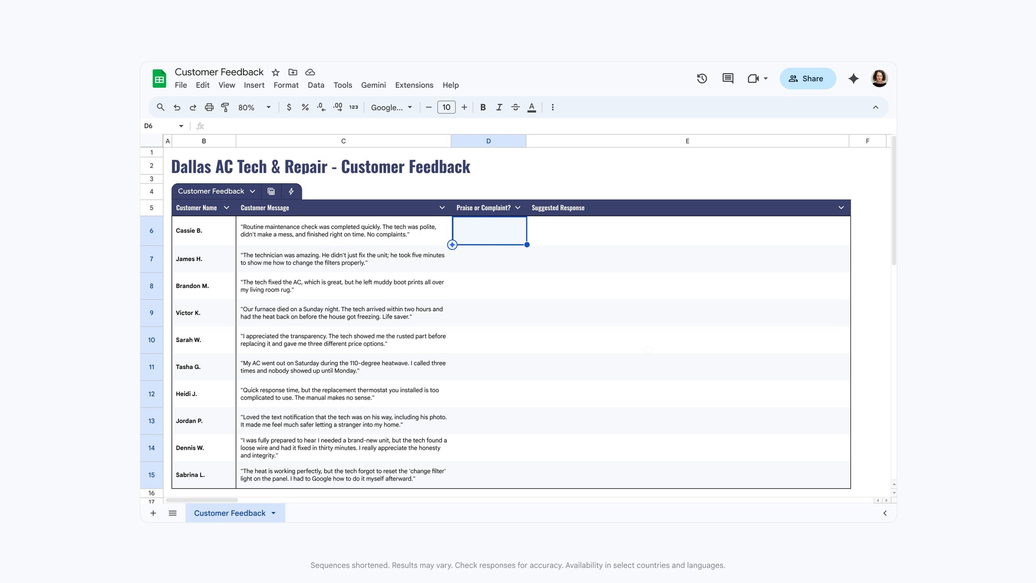Click the table lightning bolt icon
The width and height of the screenshot is (1036, 583).
pos(291,191)
